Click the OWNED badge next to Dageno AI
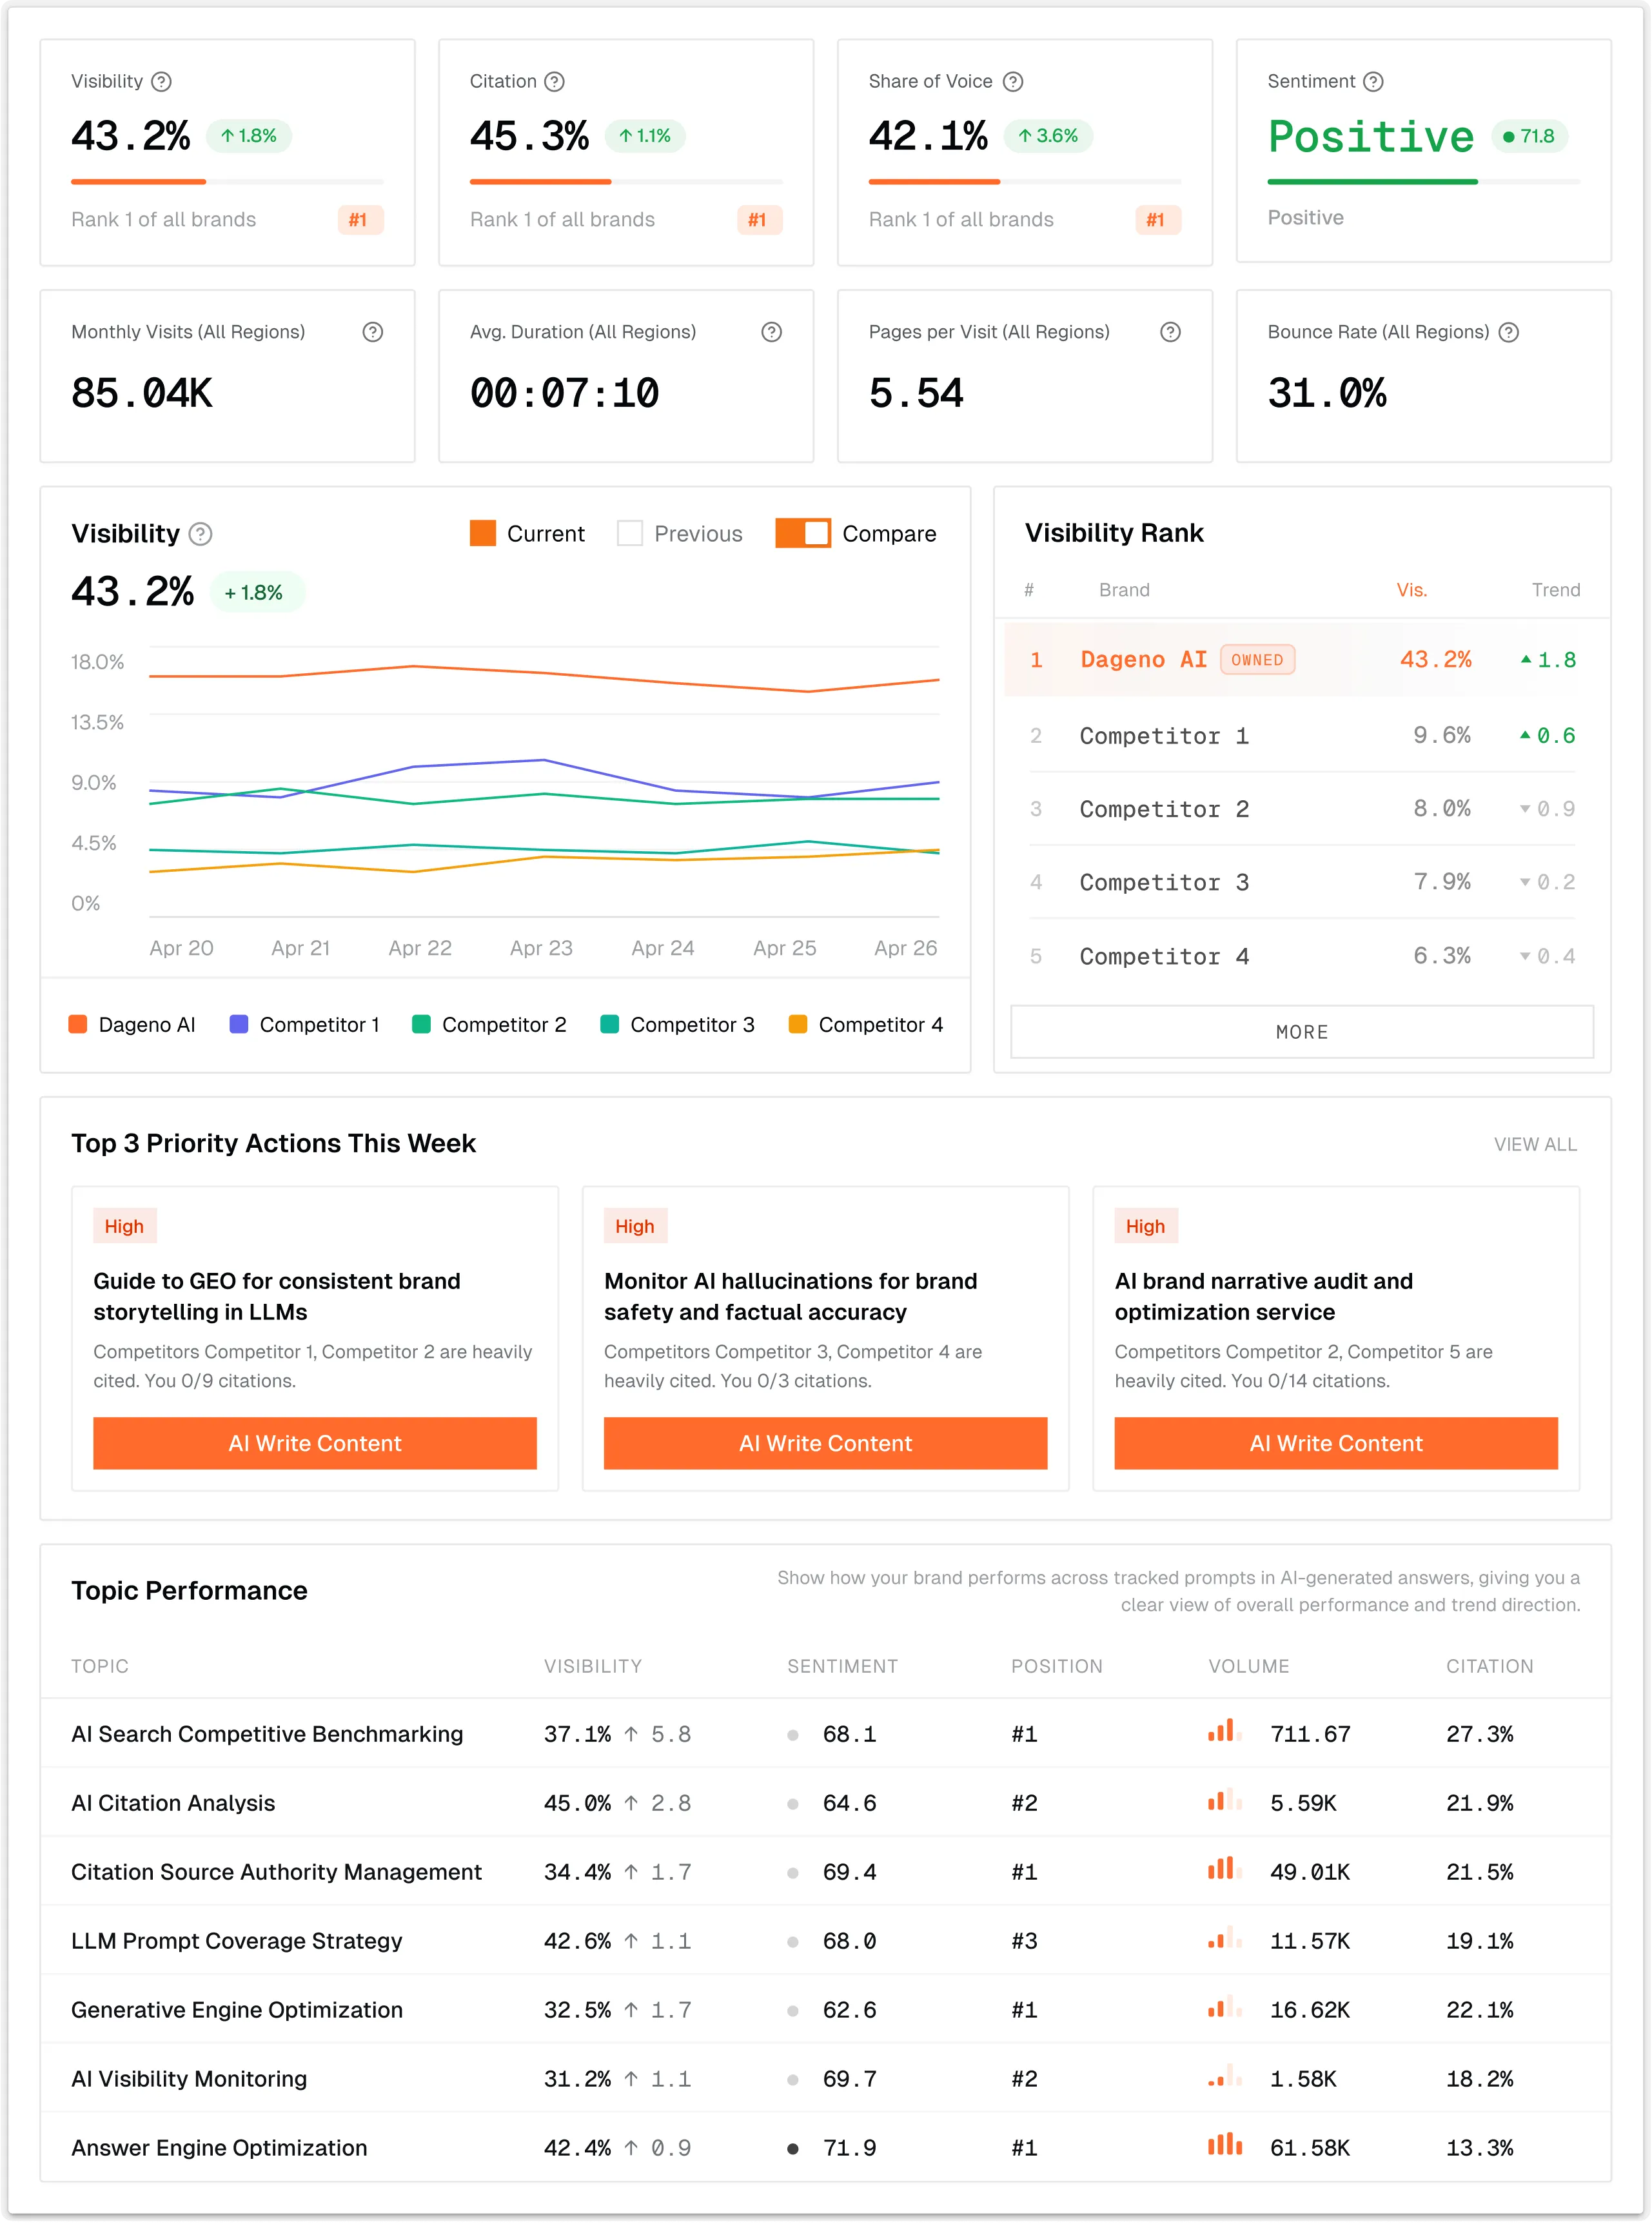Viewport: 1652px width, 2224px height. coord(1257,660)
